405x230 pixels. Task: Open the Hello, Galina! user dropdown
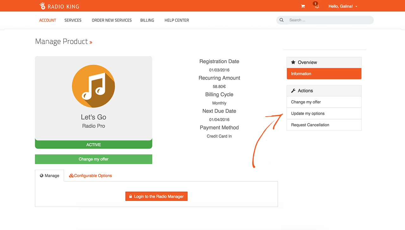(x=343, y=6)
